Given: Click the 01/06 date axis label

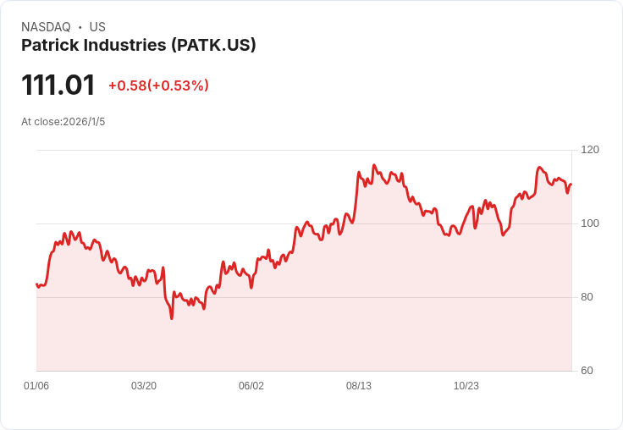Looking at the screenshot, I should [x=36, y=385].
